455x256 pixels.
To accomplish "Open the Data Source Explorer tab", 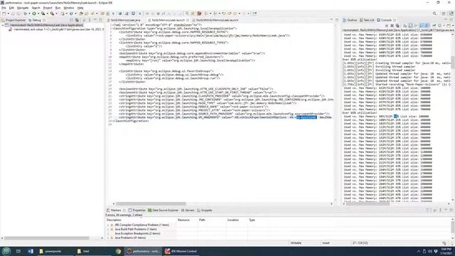I will pos(163,210).
